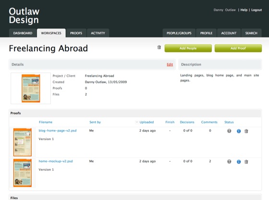This screenshot has width=269, height=200.
Task: Sort proofs by Uploaded column
Action: point(147,122)
